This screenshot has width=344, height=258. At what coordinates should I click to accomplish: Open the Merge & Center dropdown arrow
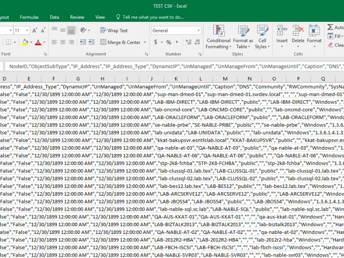tap(145, 42)
